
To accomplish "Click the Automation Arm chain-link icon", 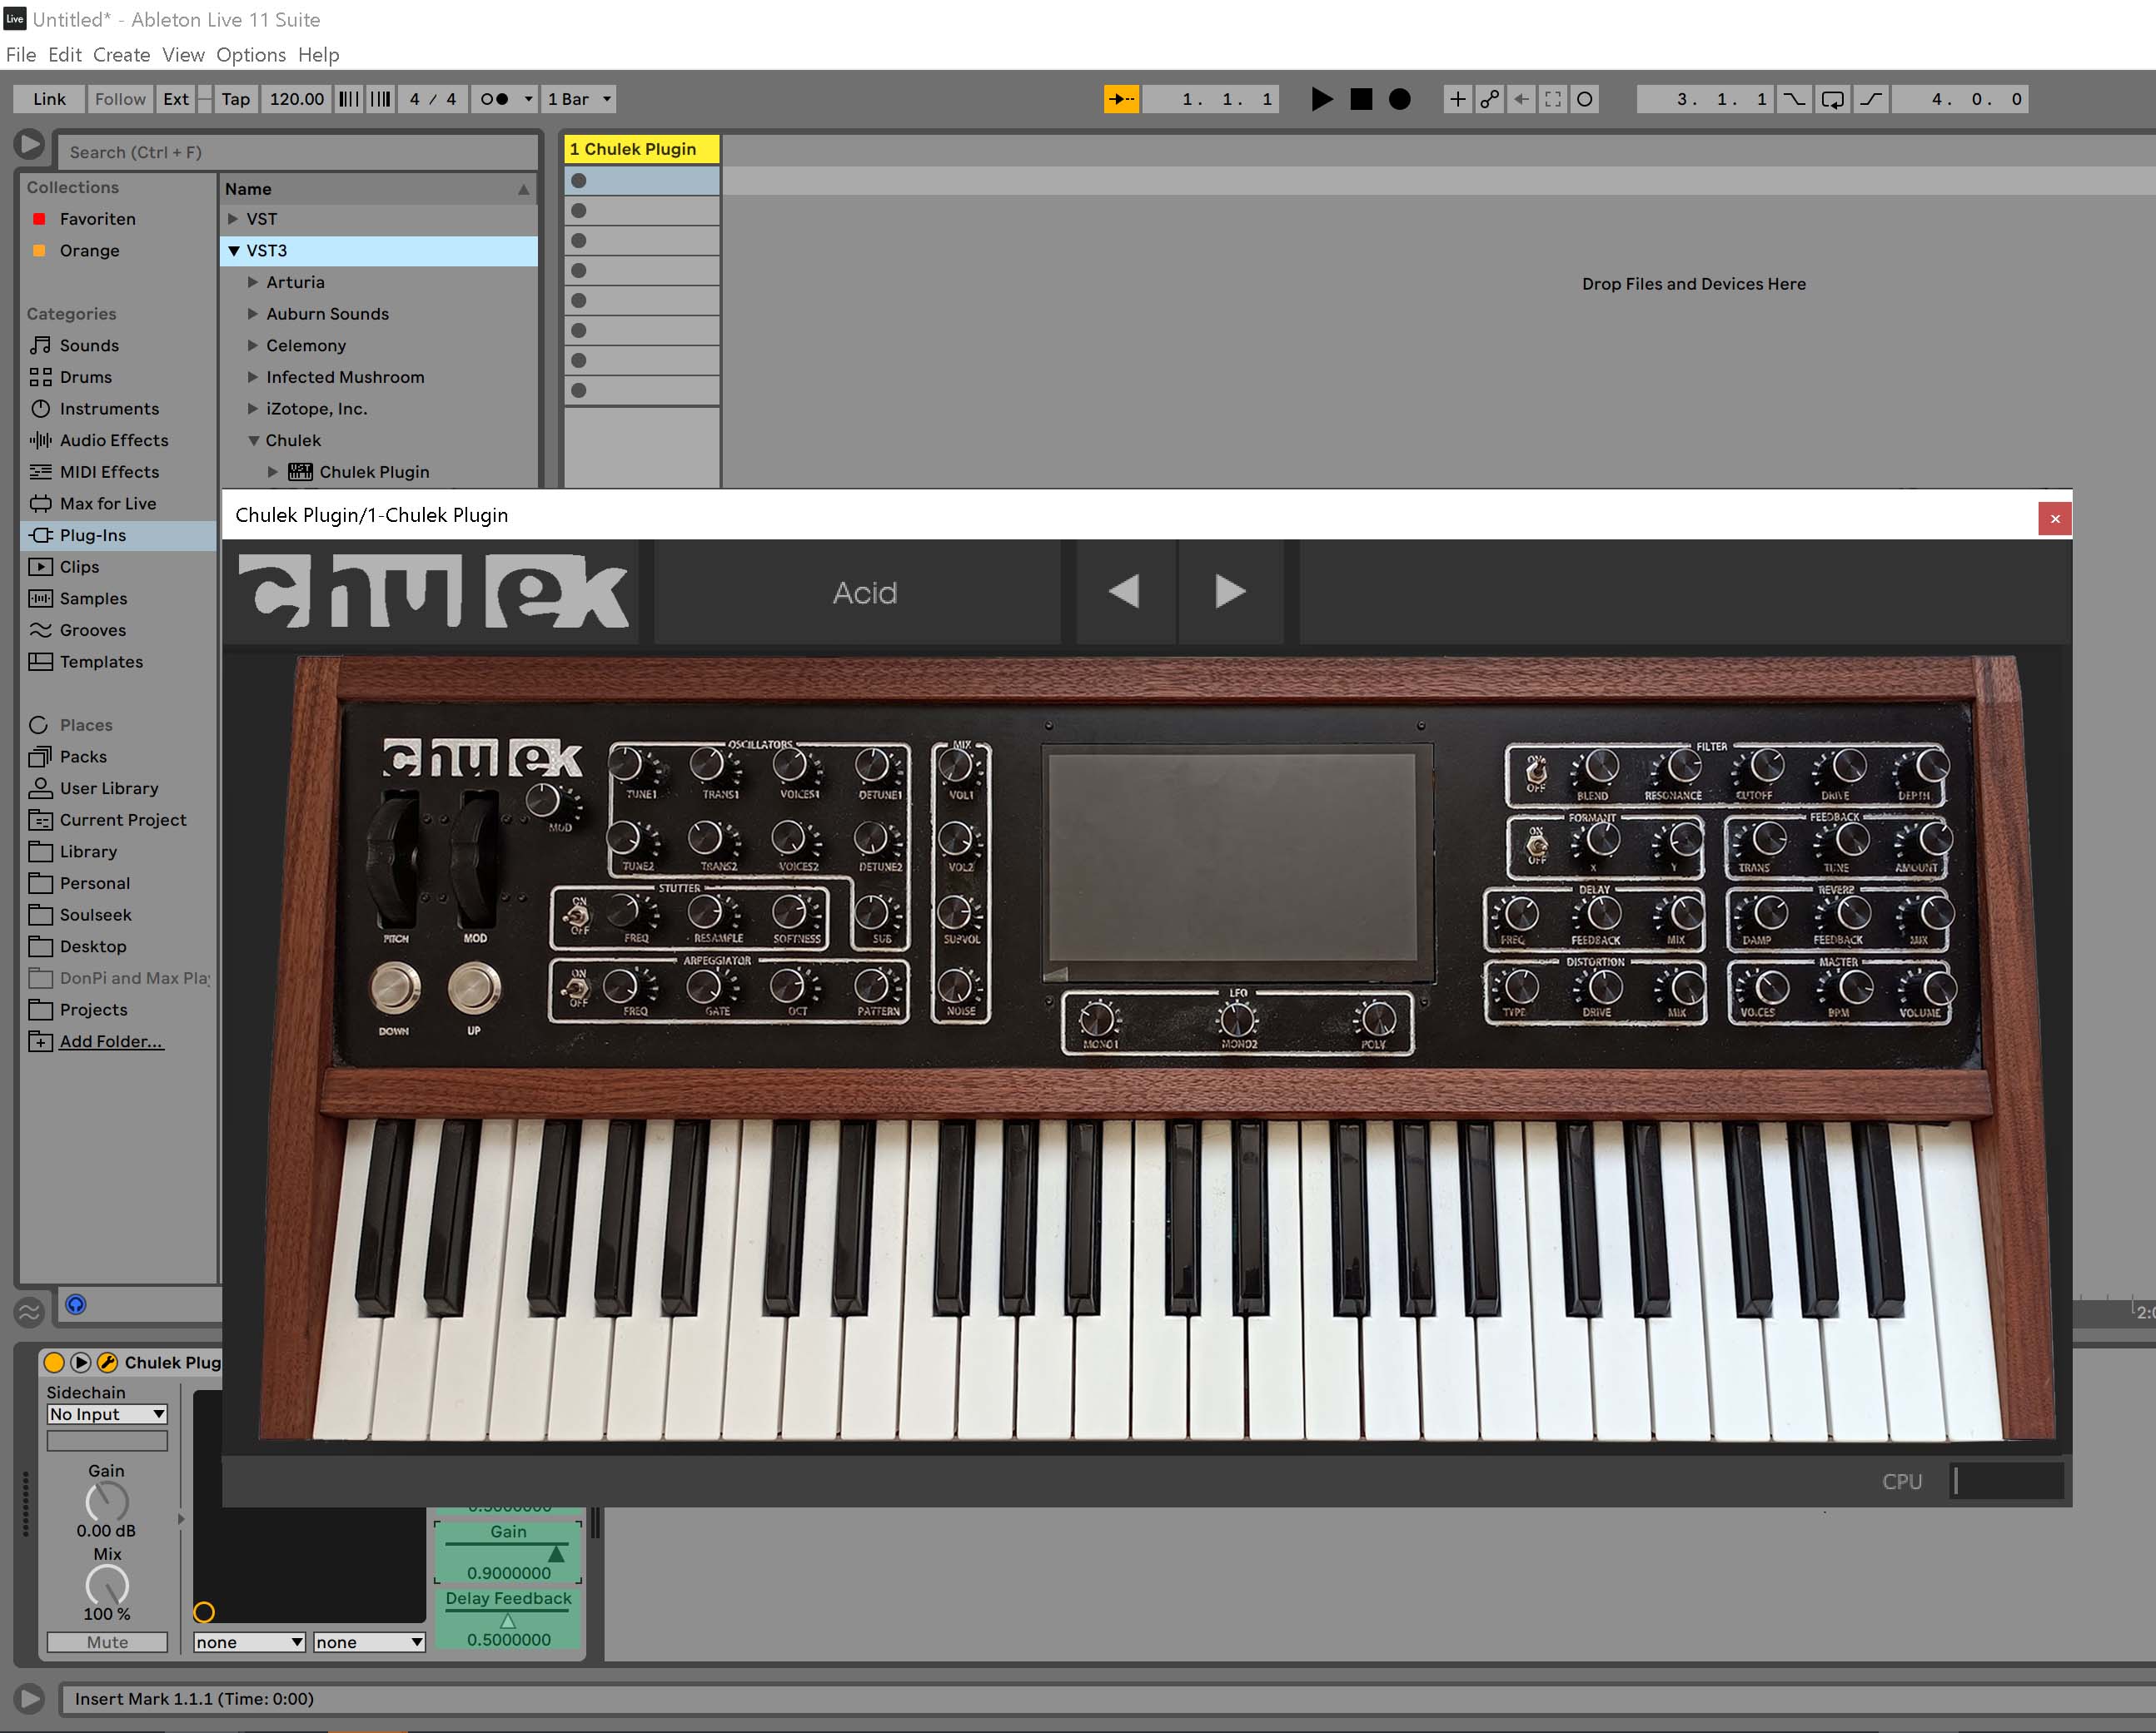I will [1490, 99].
